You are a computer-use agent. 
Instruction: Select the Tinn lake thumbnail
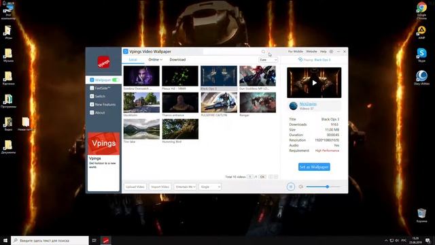[141, 129]
